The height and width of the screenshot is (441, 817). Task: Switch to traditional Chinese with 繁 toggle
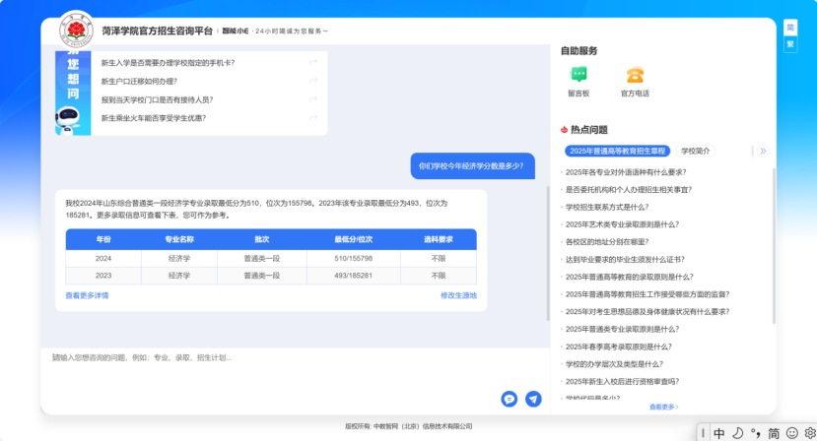pyautogui.click(x=790, y=44)
